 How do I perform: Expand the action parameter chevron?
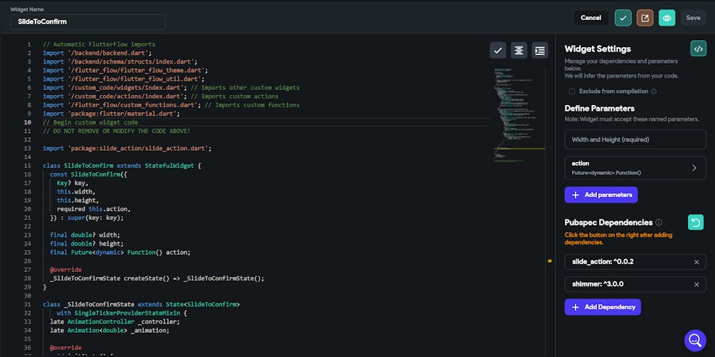point(694,168)
